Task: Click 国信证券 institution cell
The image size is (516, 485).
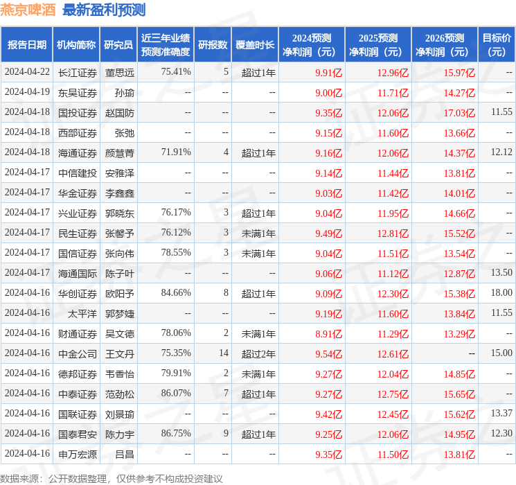Action: [x=78, y=253]
